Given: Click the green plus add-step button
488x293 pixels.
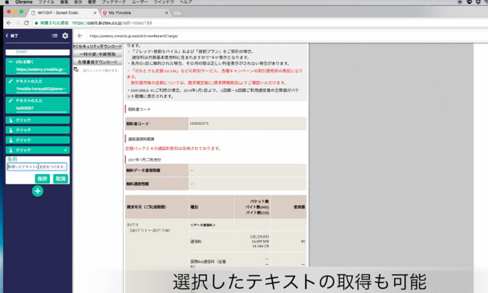Looking at the screenshot, I should point(38,191).
